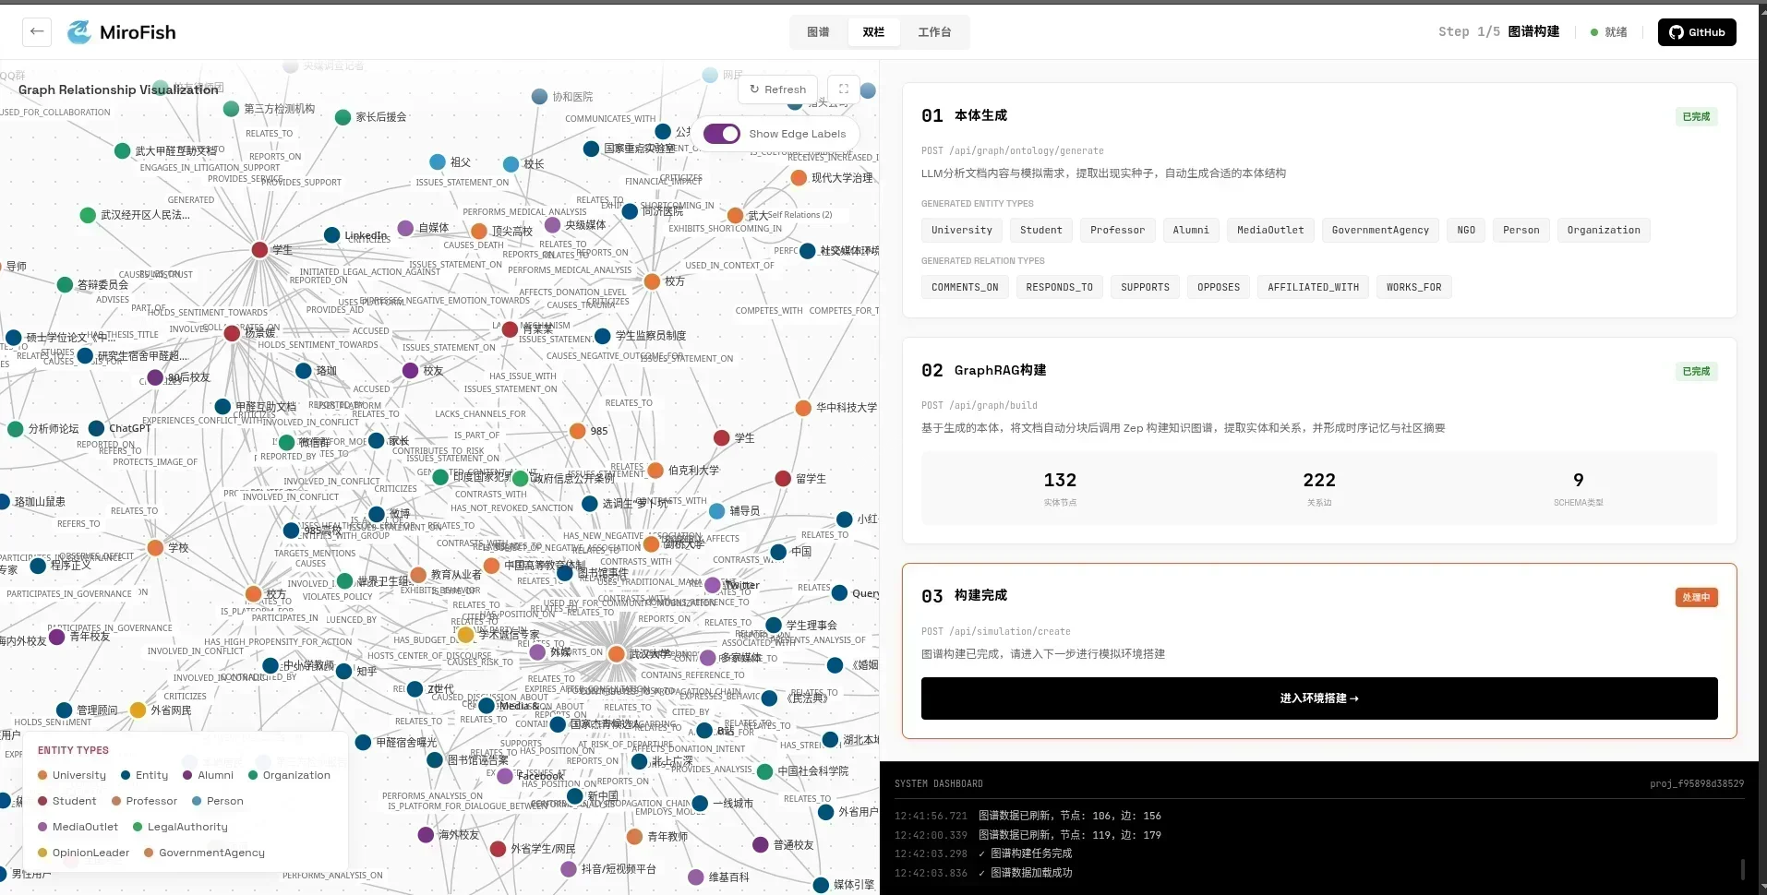Select the 武汉大学 hub node
This screenshot has width=1767, height=895.
[616, 654]
